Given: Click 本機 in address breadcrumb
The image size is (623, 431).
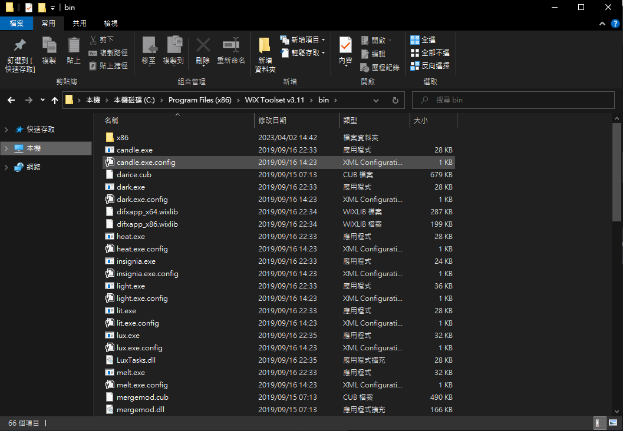Looking at the screenshot, I should point(93,100).
